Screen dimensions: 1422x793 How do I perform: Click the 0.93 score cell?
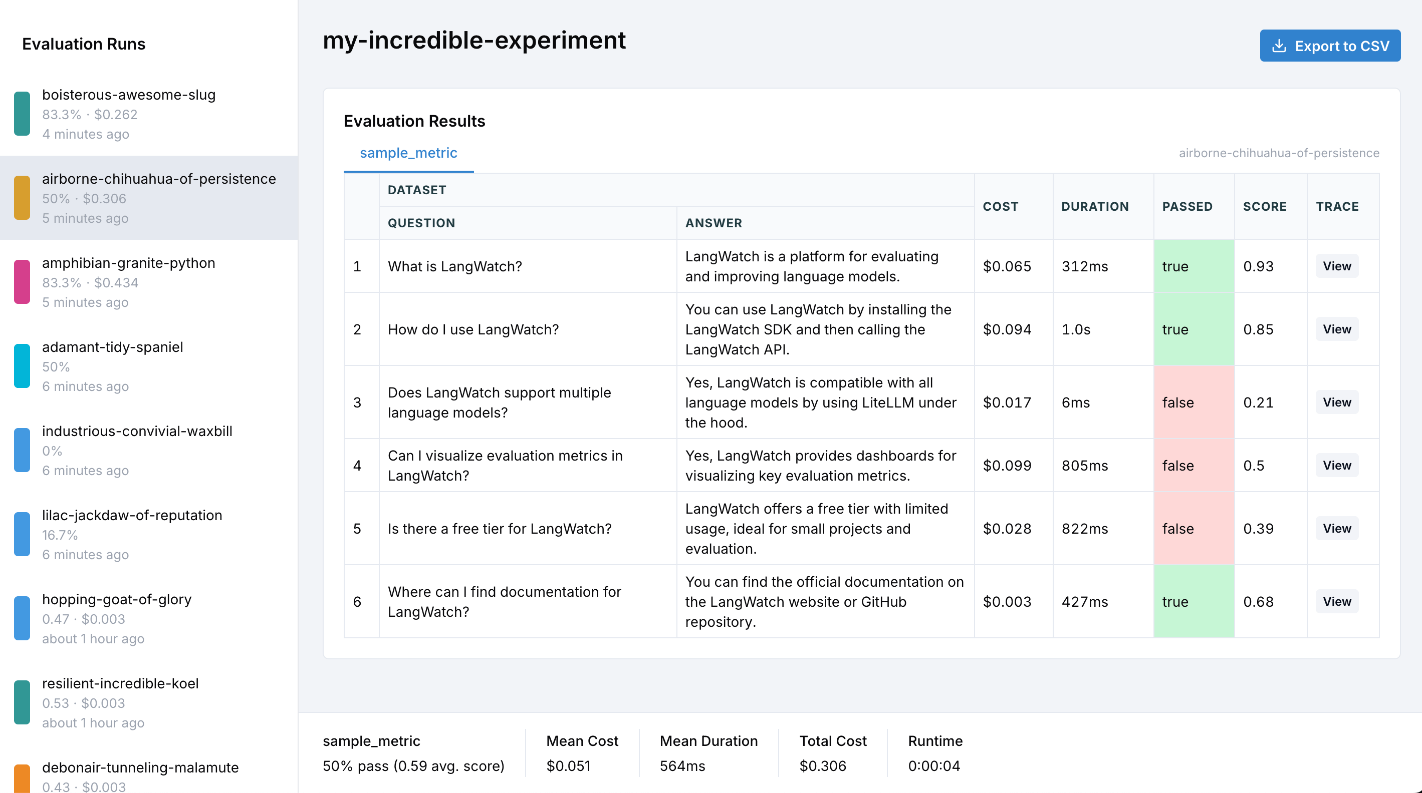[1270, 266]
